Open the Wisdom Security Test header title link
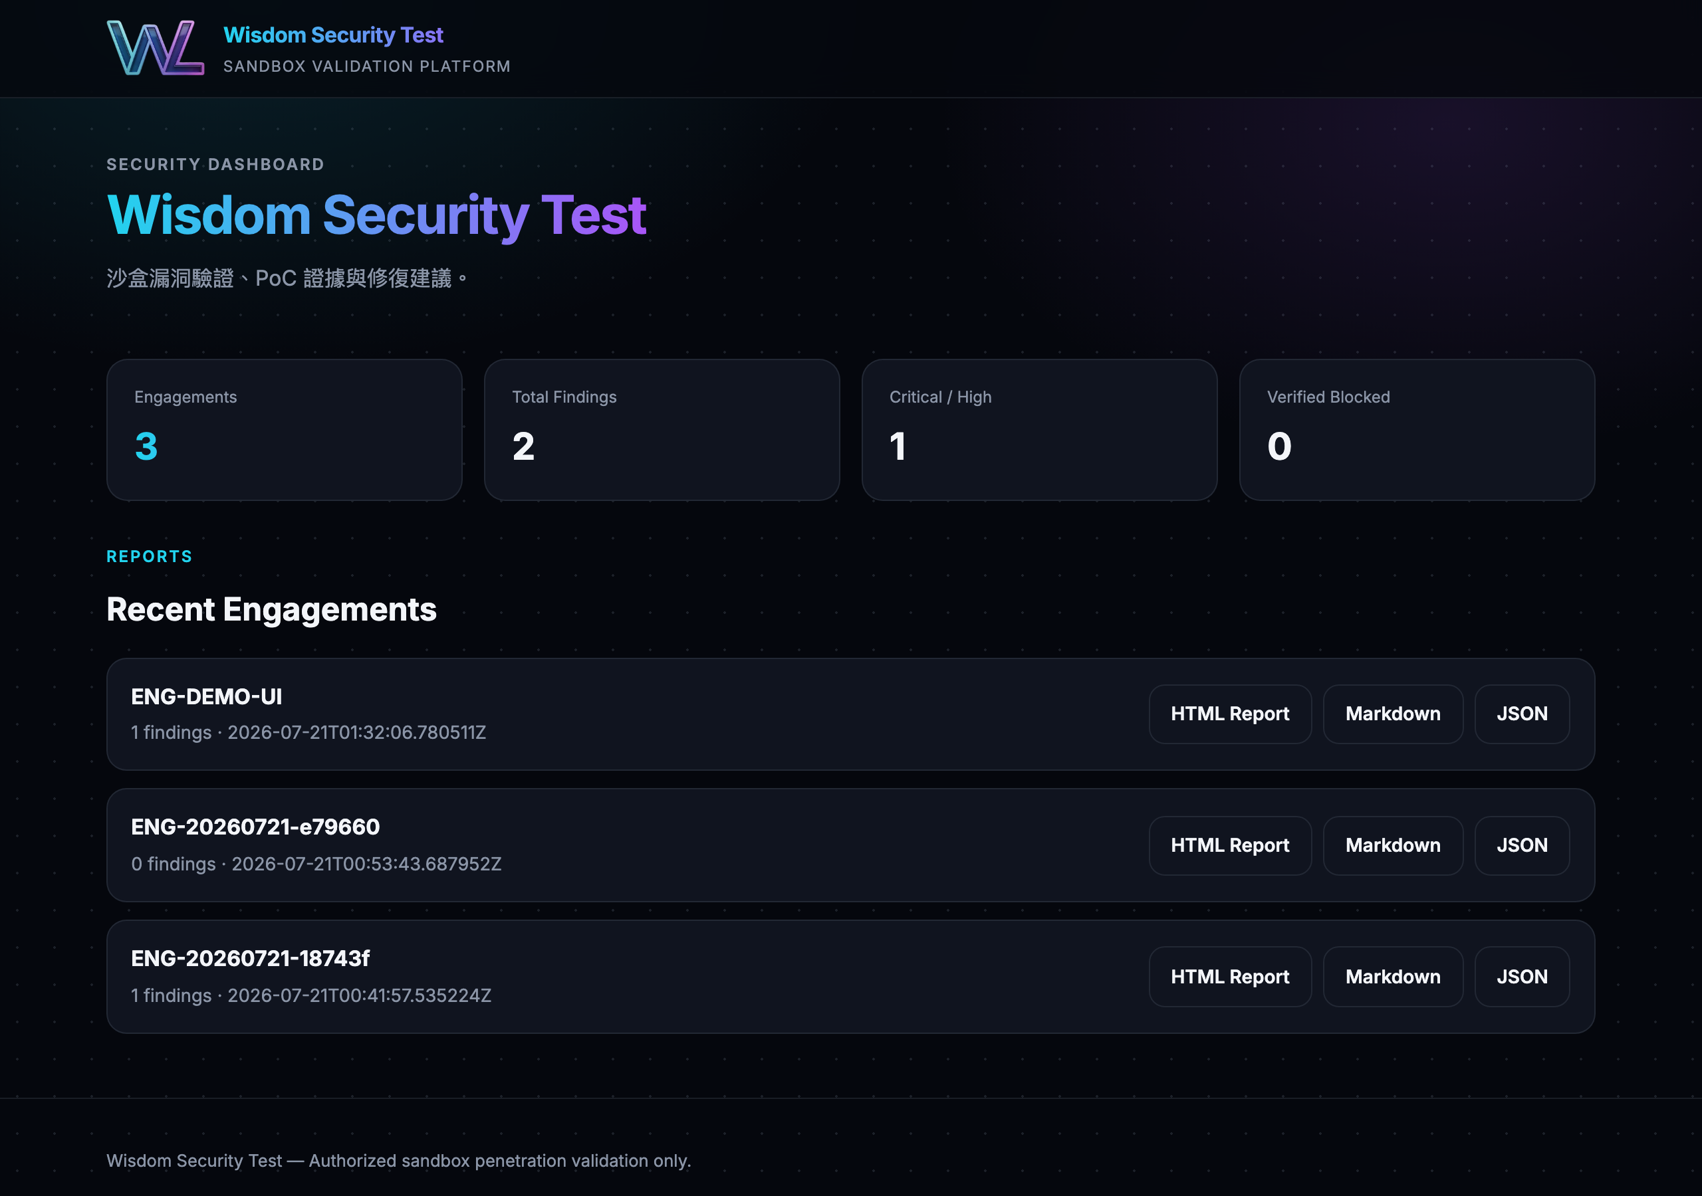 pos(334,35)
